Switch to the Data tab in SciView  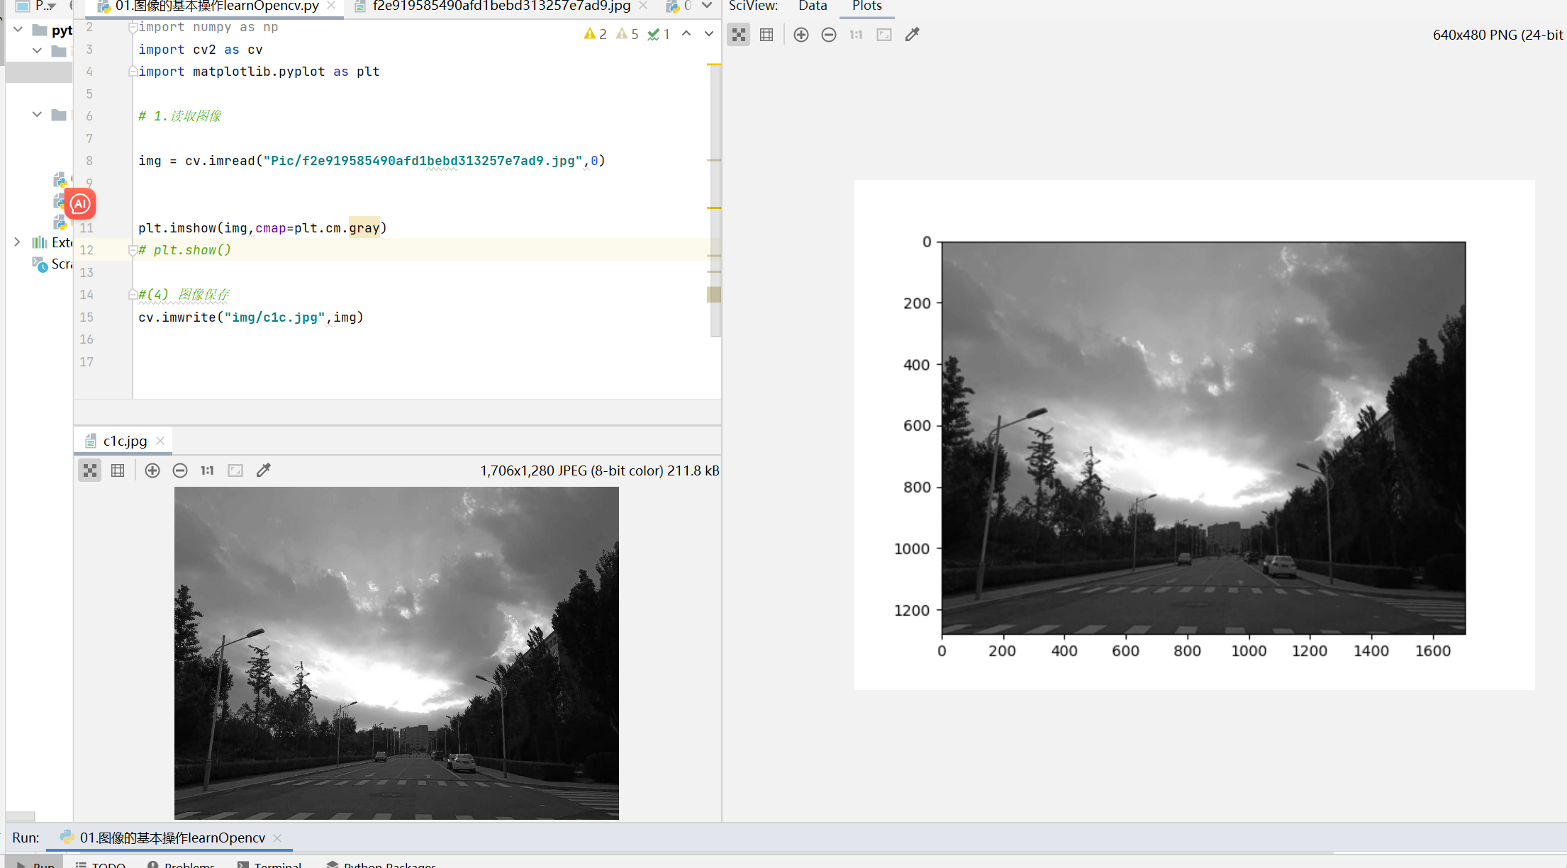tap(810, 6)
